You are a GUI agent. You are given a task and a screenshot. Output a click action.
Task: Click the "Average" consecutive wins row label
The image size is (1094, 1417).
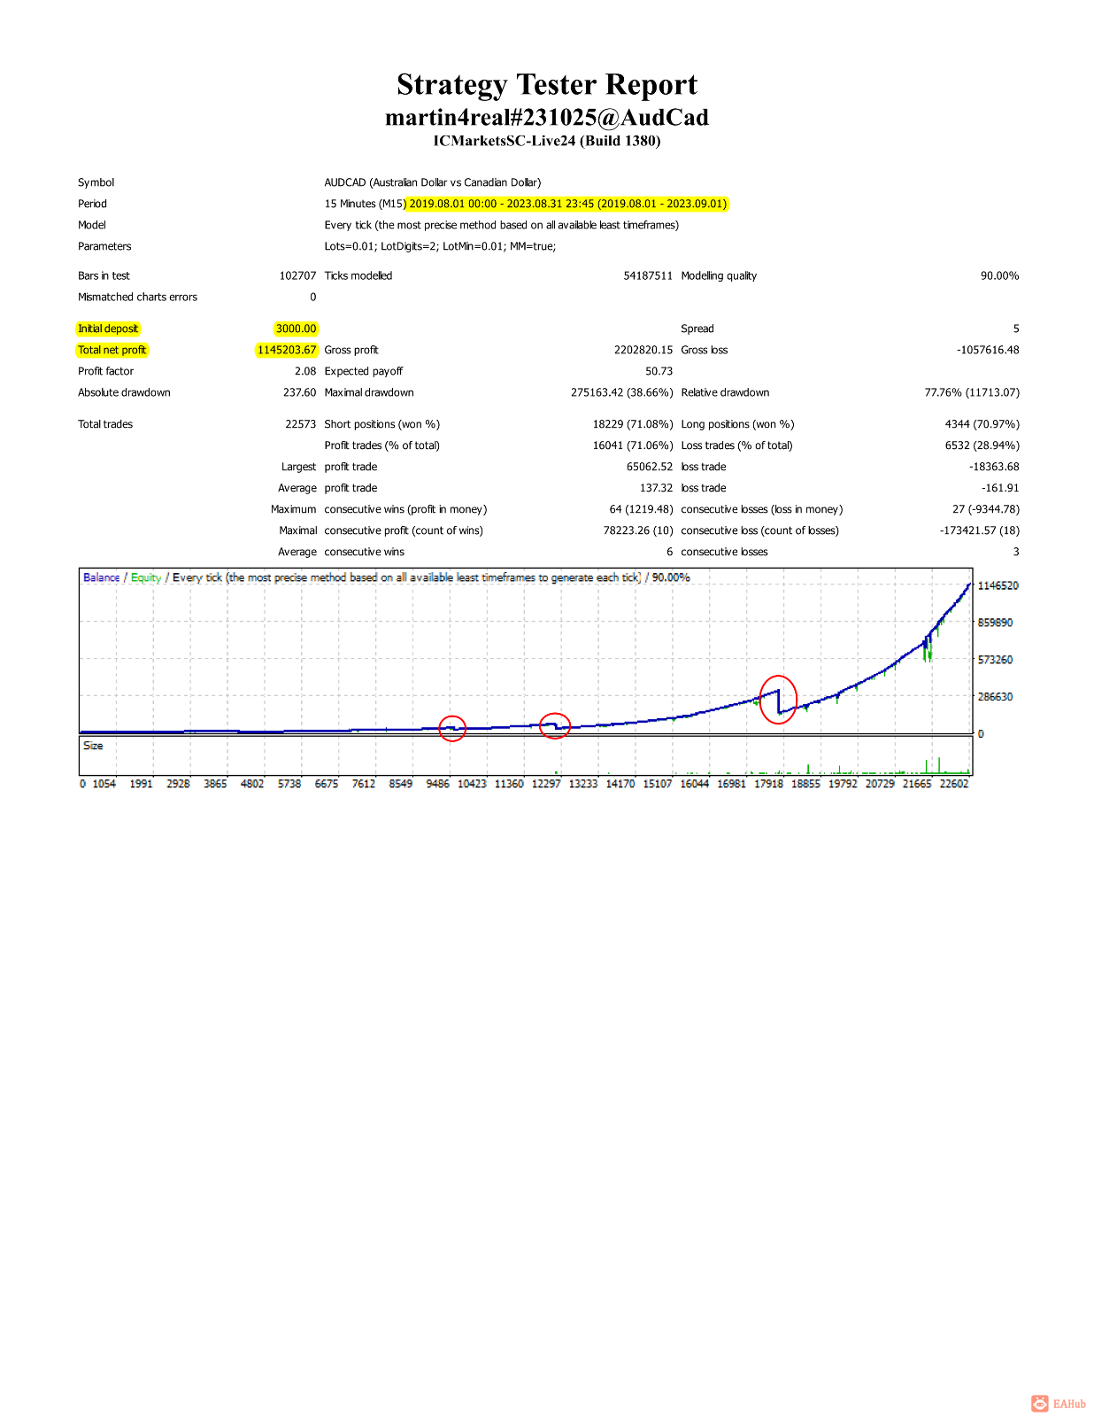tap(297, 552)
